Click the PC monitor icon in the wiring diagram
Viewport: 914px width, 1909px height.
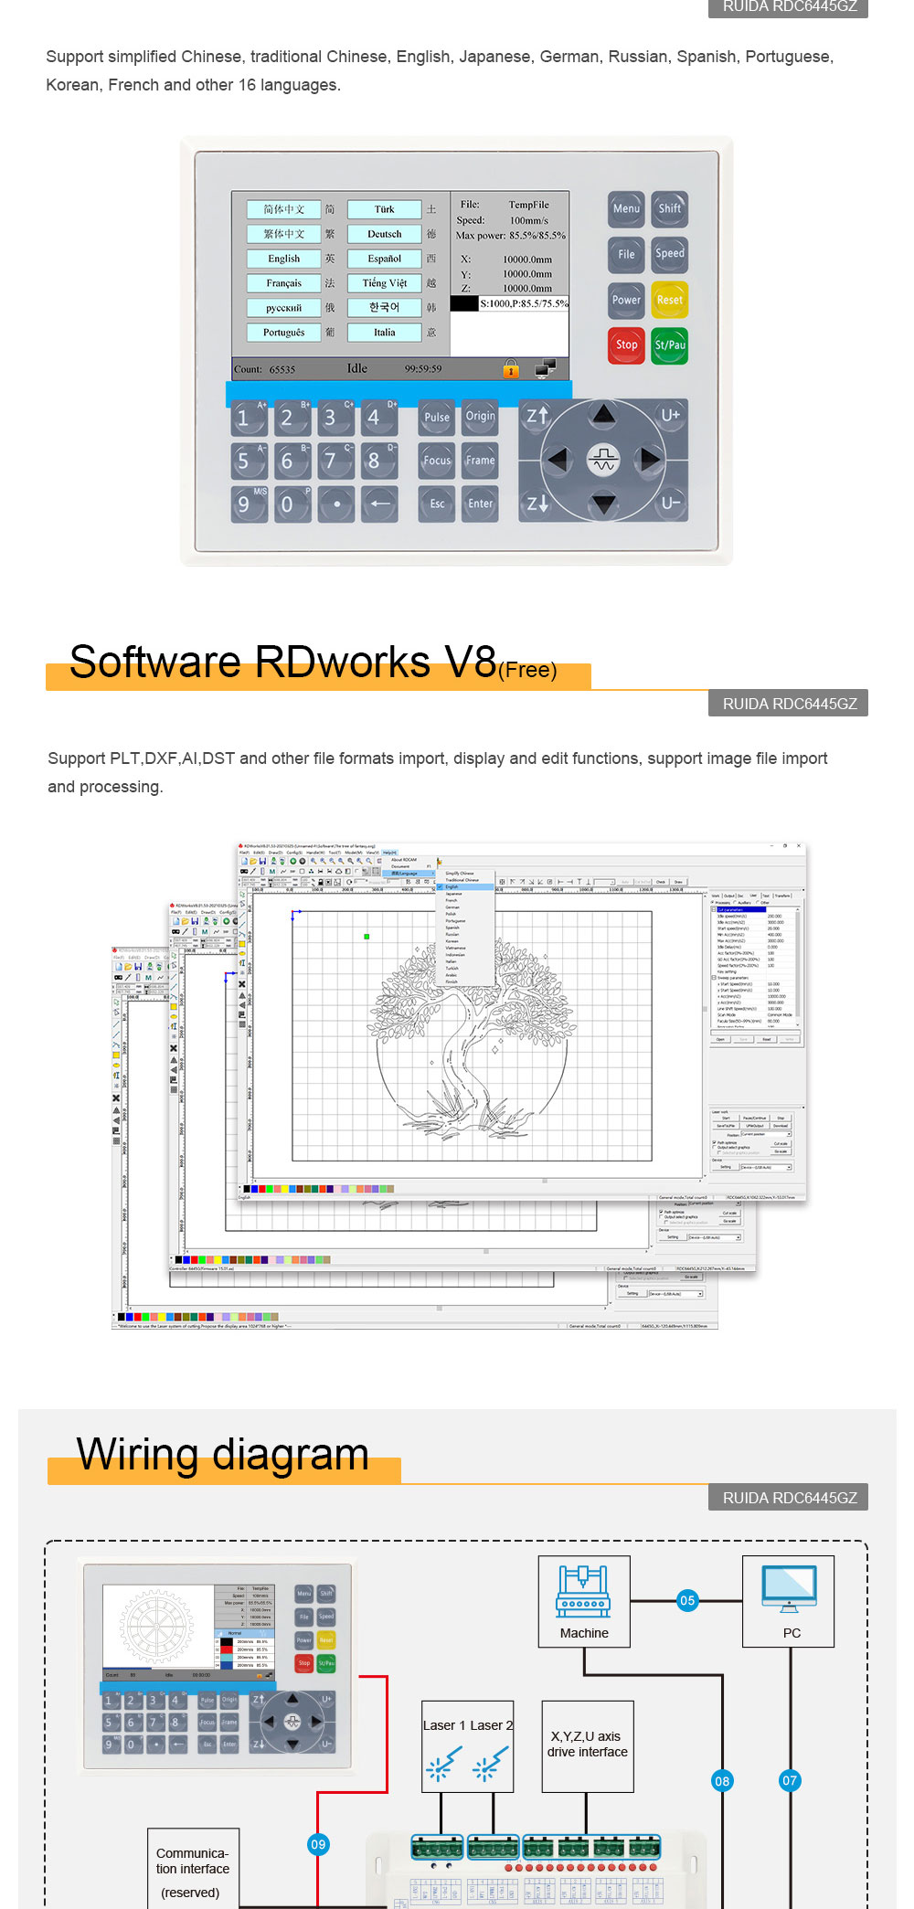[x=789, y=1590]
